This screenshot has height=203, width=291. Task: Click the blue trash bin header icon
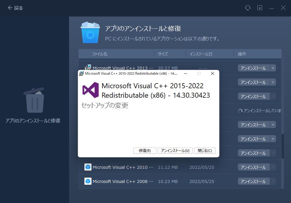tap(90, 32)
